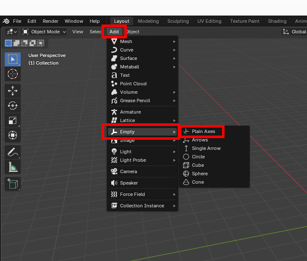Open the Render menu
The width and height of the screenshot is (307, 261).
pos(50,21)
